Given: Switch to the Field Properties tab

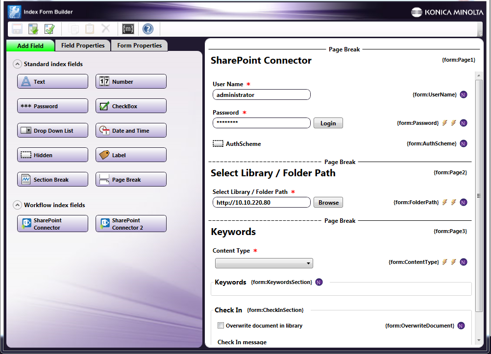Looking at the screenshot, I should coord(83,46).
